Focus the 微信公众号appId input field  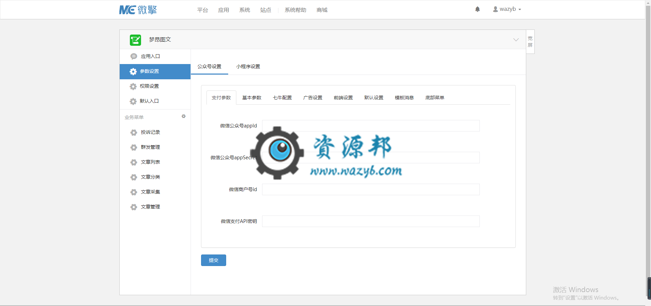tap(371, 126)
